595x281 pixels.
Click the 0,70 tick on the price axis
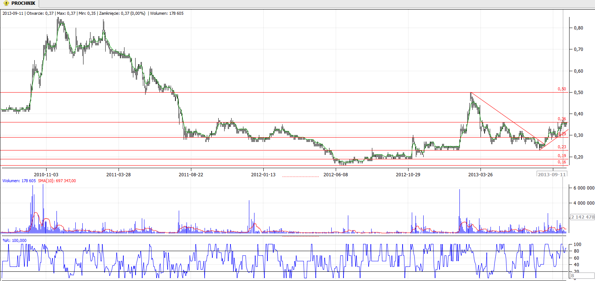pyautogui.click(x=578, y=49)
